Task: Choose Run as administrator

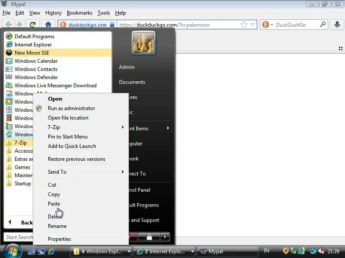Action: pos(87,108)
